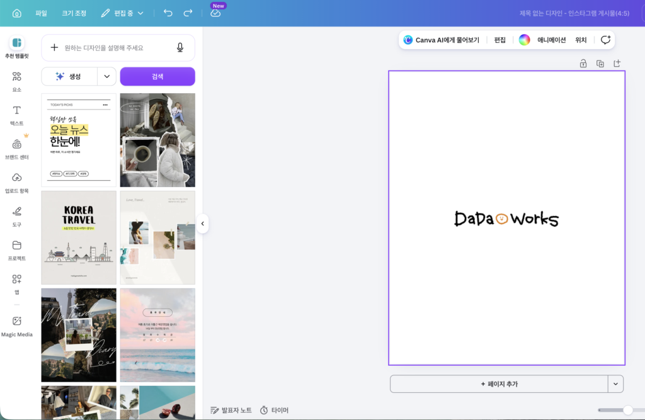
Task: Open the 크기 조정 menu
Action: coord(74,13)
